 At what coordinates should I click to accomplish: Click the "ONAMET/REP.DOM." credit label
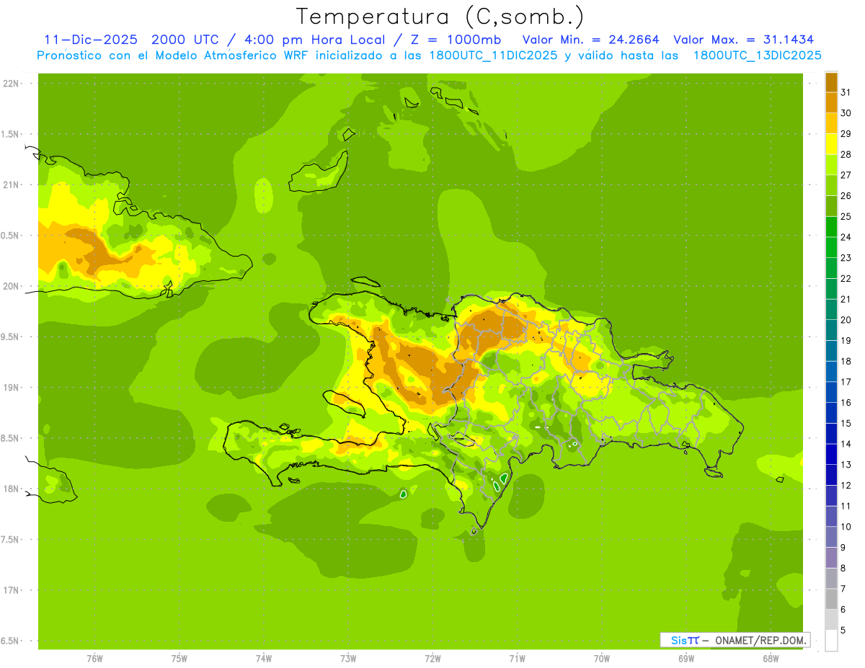759,640
